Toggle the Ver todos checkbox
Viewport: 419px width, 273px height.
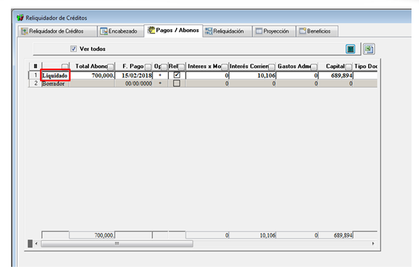[74, 49]
